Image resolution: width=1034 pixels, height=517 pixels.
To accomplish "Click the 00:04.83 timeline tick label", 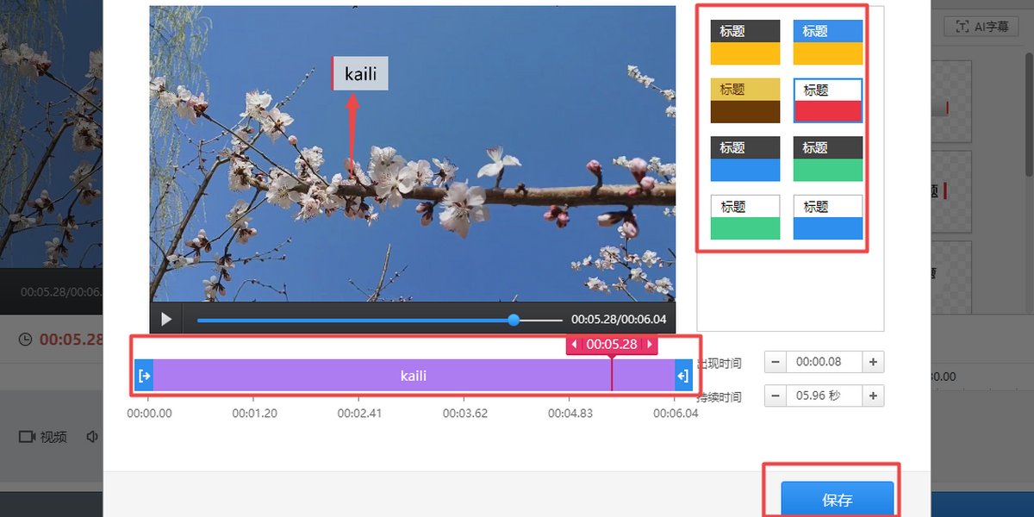I will pyautogui.click(x=570, y=414).
